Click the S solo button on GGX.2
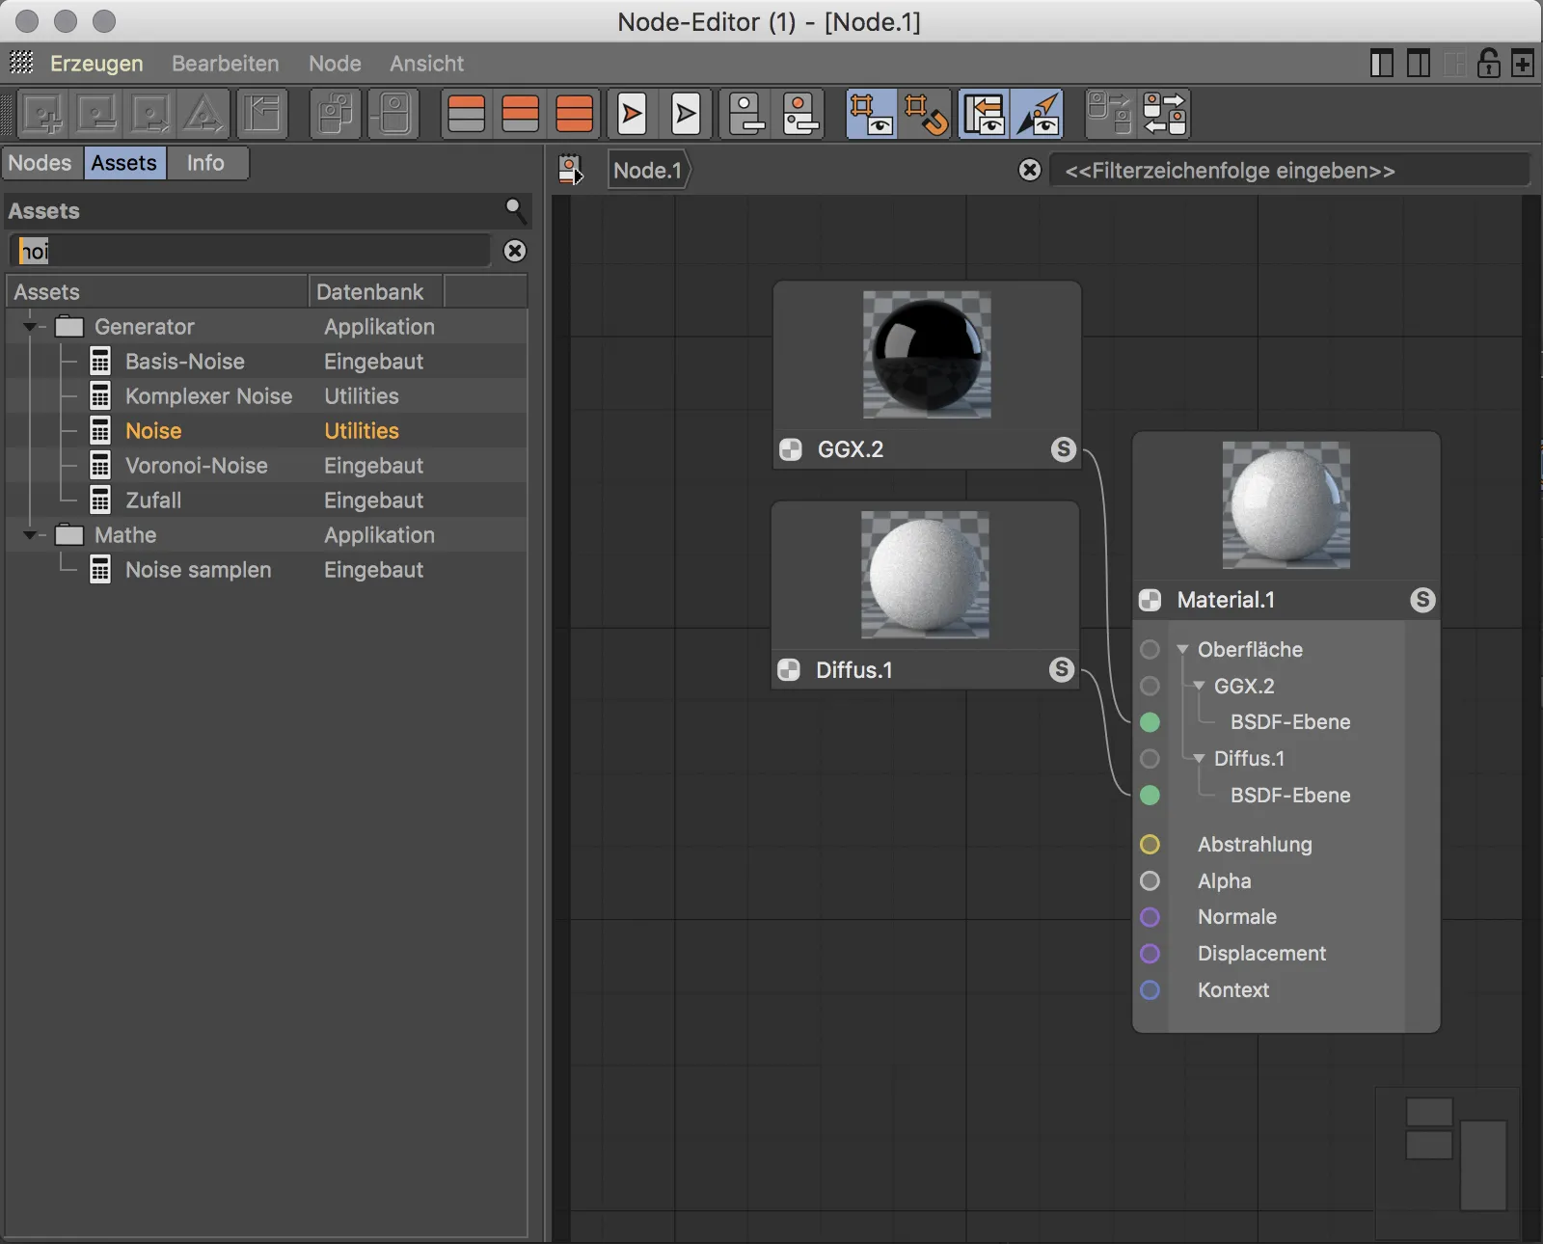Image resolution: width=1543 pixels, height=1244 pixels. (1063, 449)
